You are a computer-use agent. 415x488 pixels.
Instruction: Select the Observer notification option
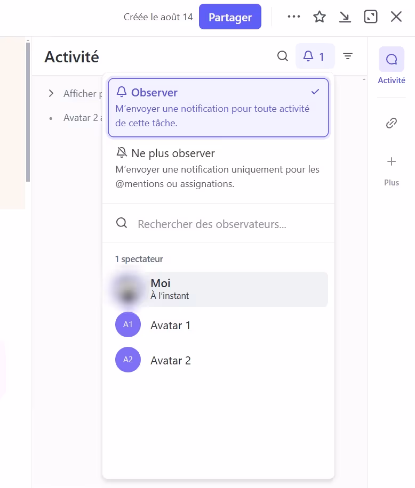(218, 107)
